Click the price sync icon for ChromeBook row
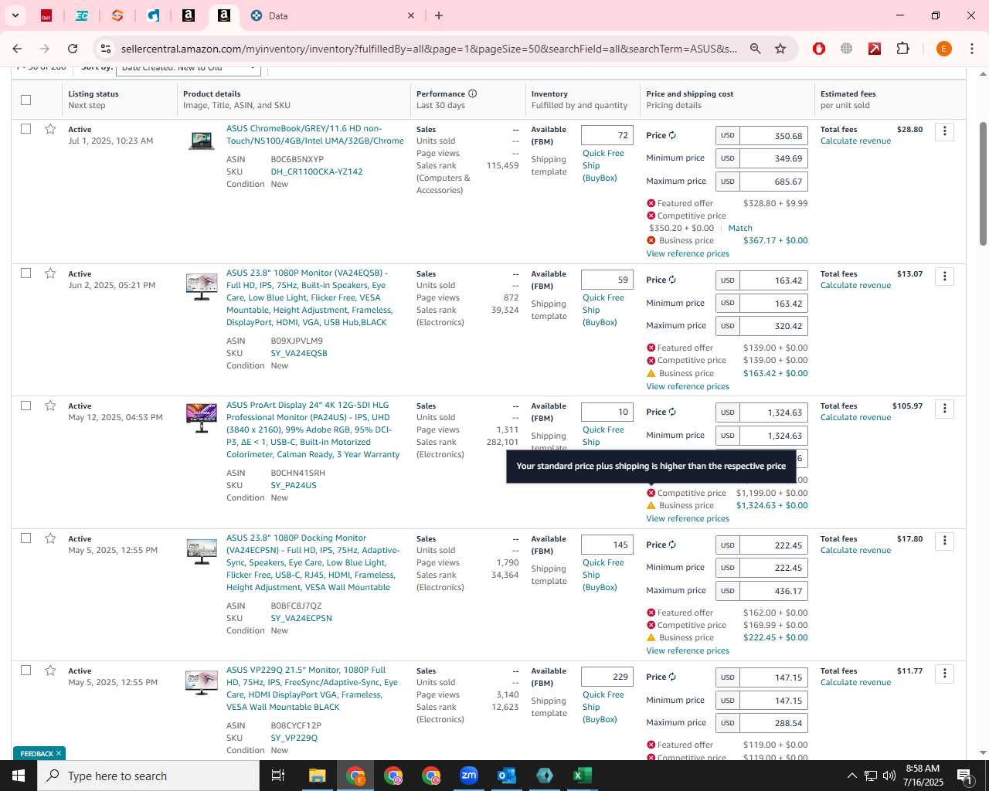Screen dimensions: 989x791 click(x=672, y=135)
